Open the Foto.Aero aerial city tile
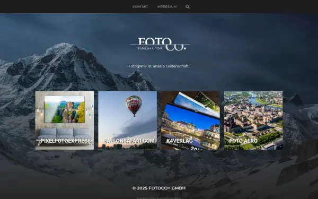Screen dimensions: 318x199 pos(253,120)
